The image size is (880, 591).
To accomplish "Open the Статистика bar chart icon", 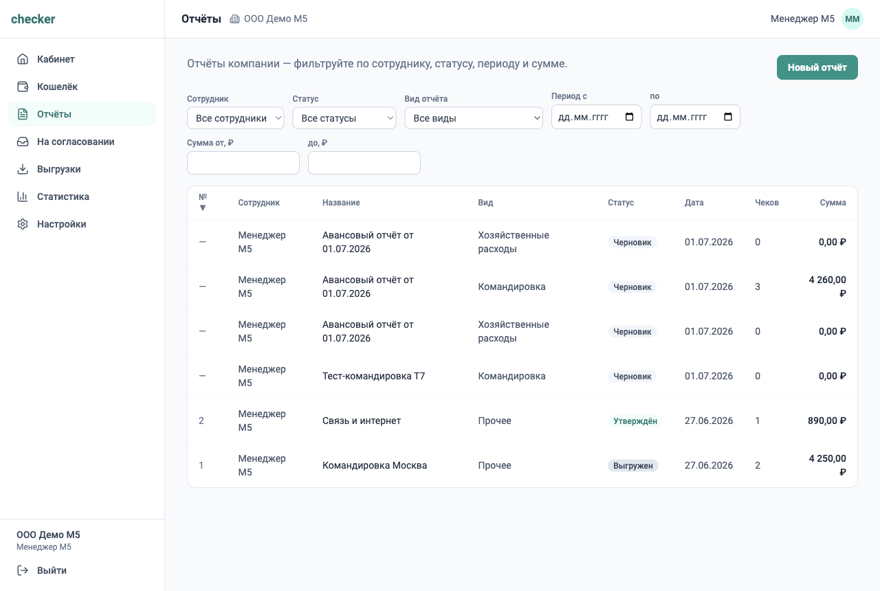I will point(23,197).
